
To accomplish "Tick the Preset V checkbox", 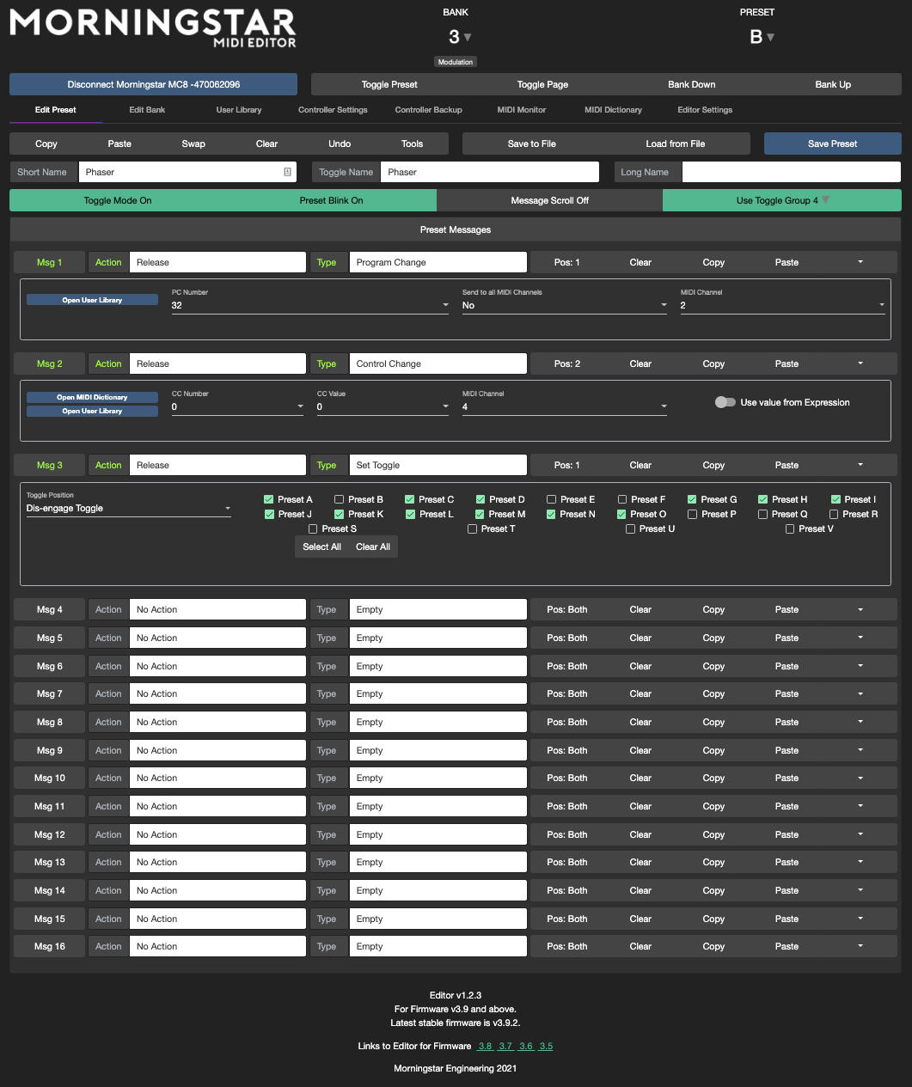I will tap(790, 529).
